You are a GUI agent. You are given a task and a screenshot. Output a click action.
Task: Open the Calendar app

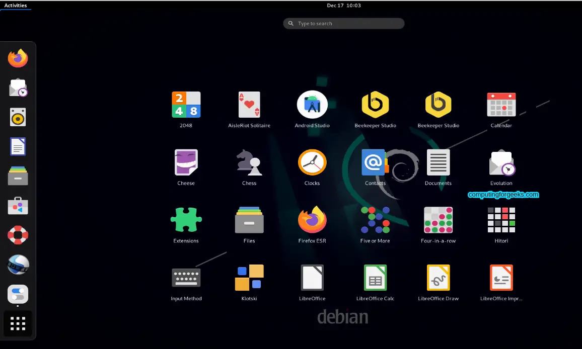(501, 105)
